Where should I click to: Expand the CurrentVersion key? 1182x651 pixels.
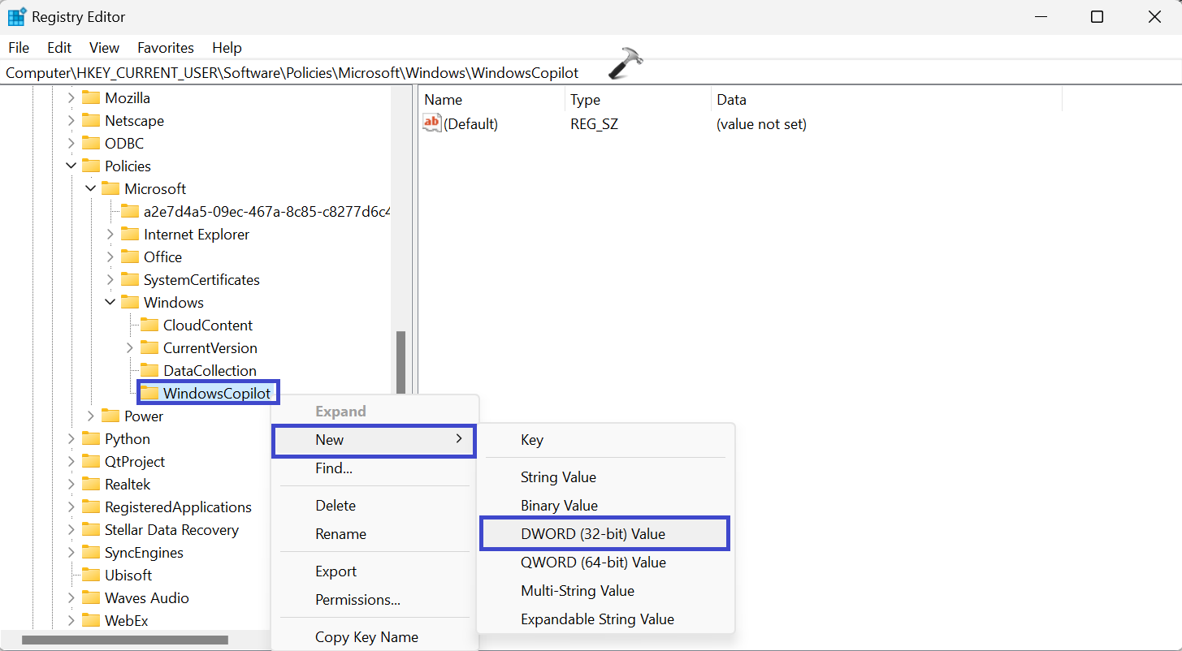click(130, 348)
